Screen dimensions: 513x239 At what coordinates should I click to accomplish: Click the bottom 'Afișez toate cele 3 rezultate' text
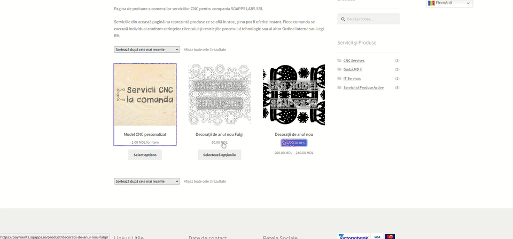[205, 182]
